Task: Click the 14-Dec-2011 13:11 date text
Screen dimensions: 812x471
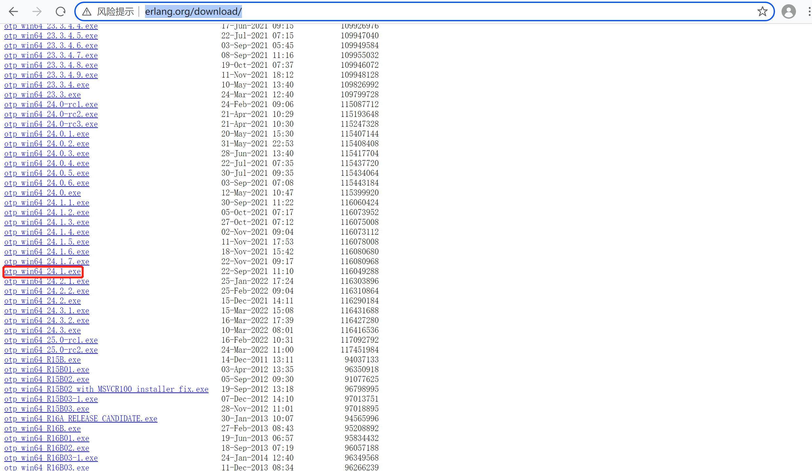Action: (x=257, y=360)
